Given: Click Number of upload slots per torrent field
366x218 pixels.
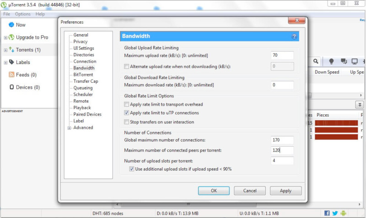Looking at the screenshot, I should [282, 161].
